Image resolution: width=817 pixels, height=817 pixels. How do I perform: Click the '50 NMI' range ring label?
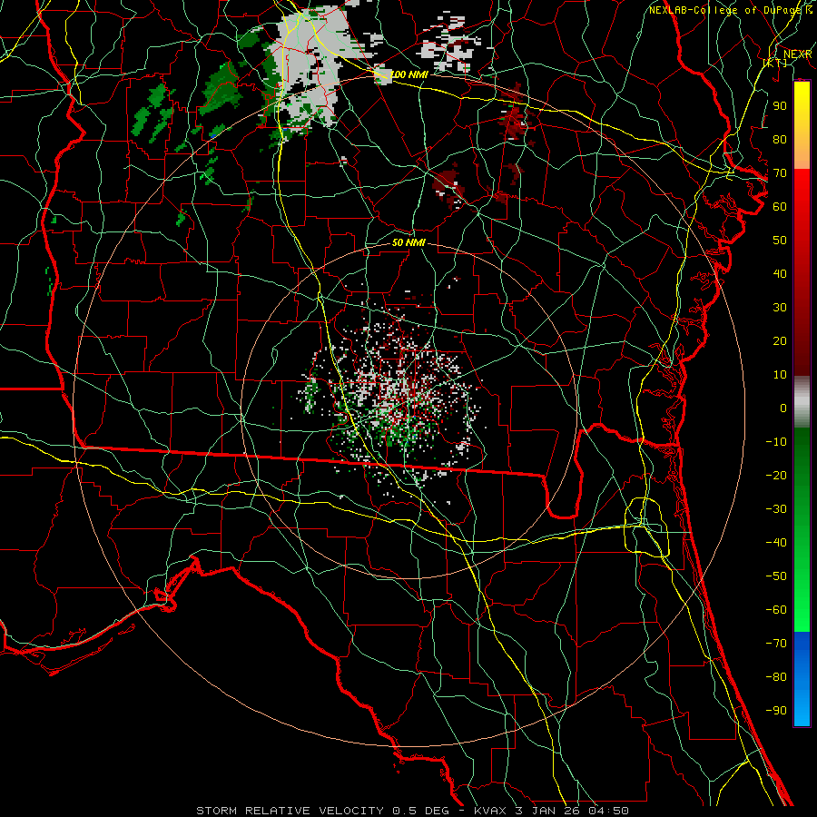click(x=408, y=242)
